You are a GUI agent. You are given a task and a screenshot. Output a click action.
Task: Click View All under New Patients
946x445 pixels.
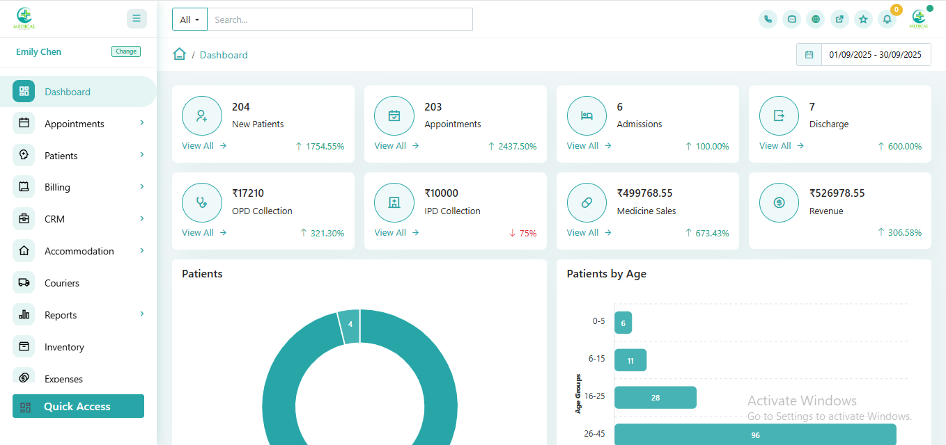pos(204,146)
